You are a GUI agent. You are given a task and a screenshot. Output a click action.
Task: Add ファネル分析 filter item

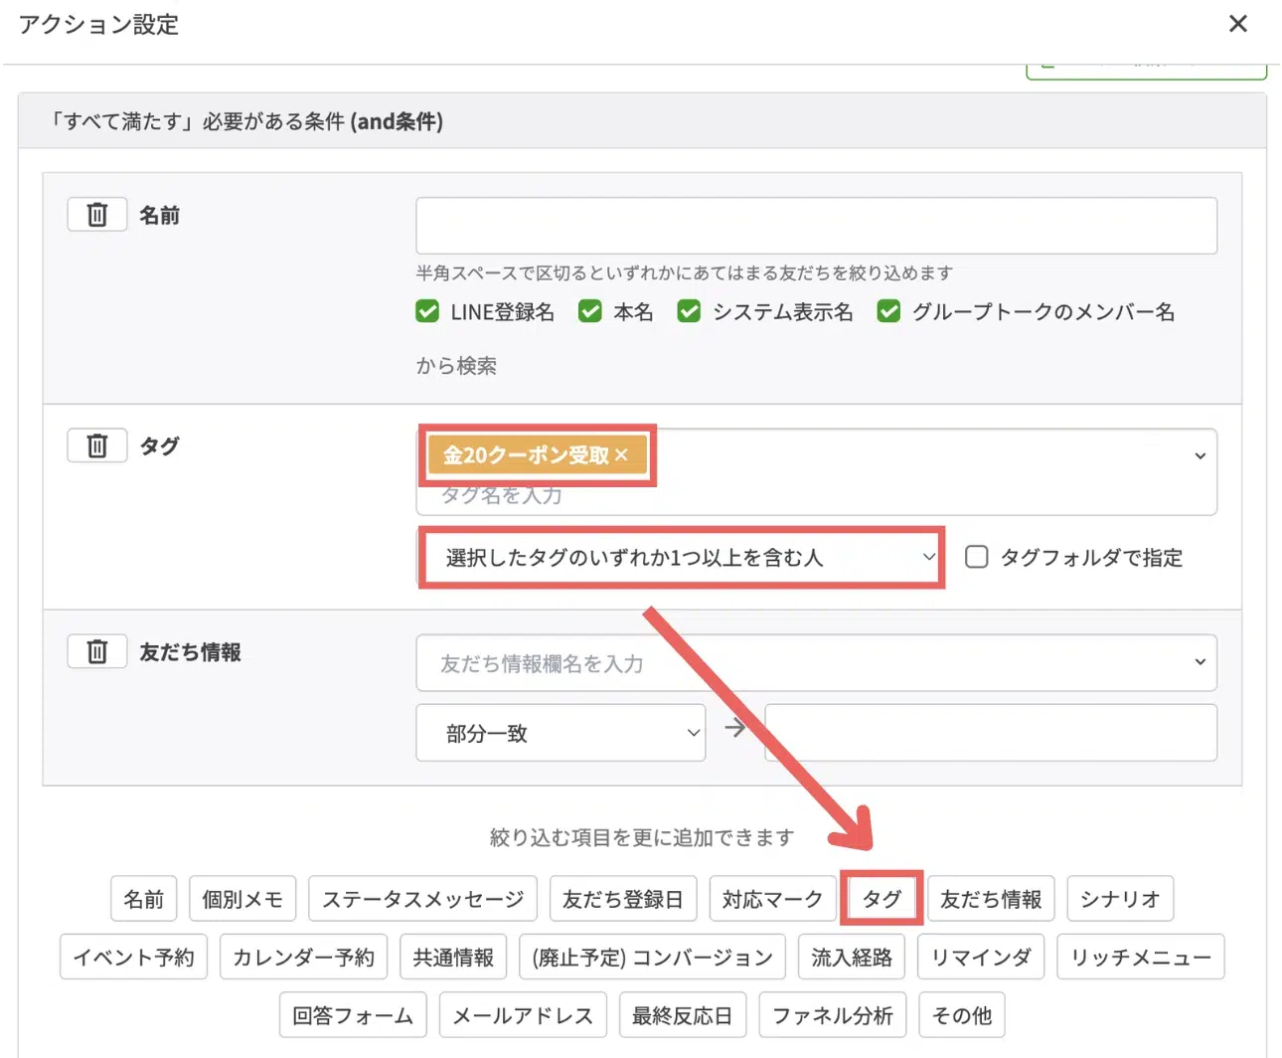(833, 1015)
